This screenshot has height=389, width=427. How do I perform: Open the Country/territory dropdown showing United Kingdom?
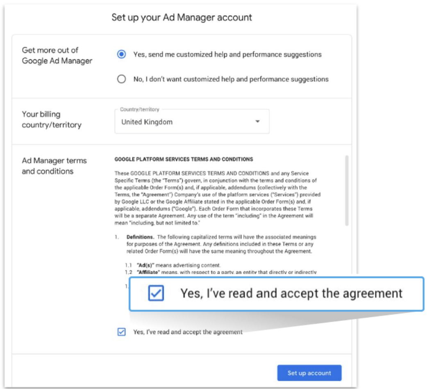click(x=192, y=121)
